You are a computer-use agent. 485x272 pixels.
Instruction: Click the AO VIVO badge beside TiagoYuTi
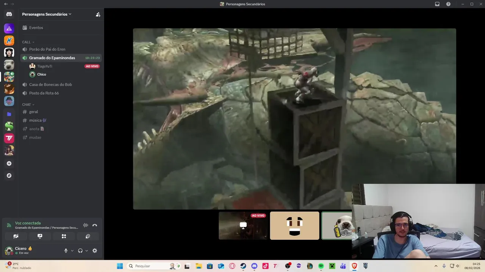92,66
